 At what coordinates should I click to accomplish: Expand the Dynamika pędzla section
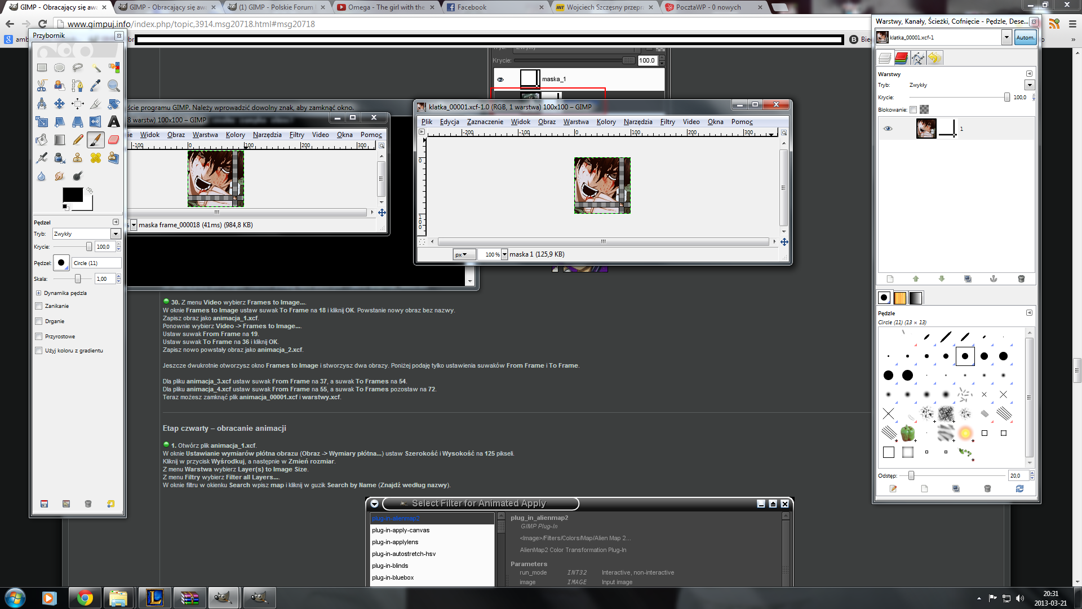pyautogui.click(x=38, y=293)
